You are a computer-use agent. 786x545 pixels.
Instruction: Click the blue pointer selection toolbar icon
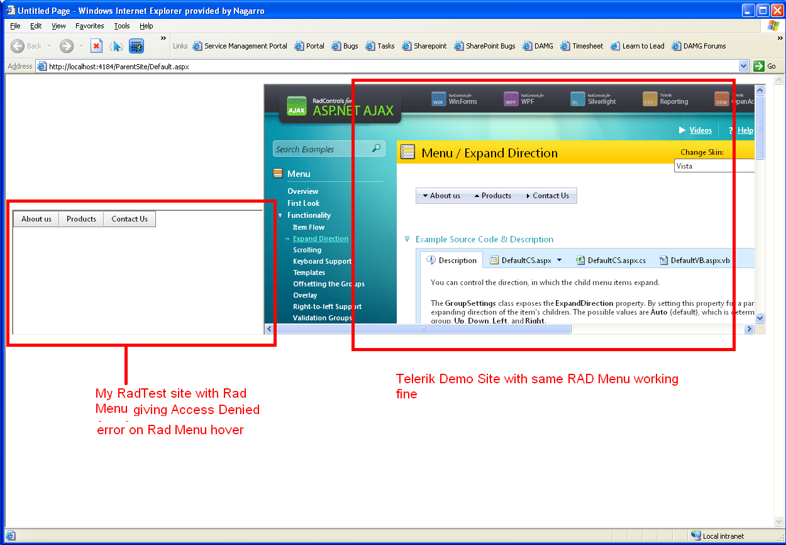click(116, 46)
